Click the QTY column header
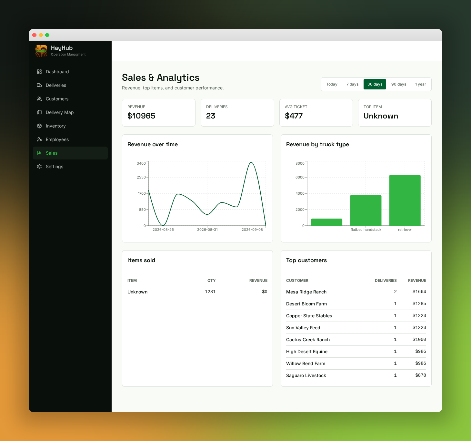The image size is (471, 441). [211, 281]
